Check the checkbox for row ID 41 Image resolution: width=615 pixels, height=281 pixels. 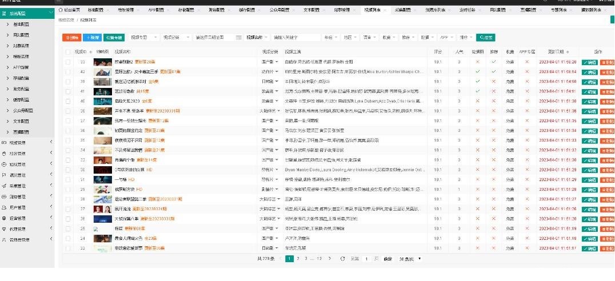pyautogui.click(x=68, y=91)
